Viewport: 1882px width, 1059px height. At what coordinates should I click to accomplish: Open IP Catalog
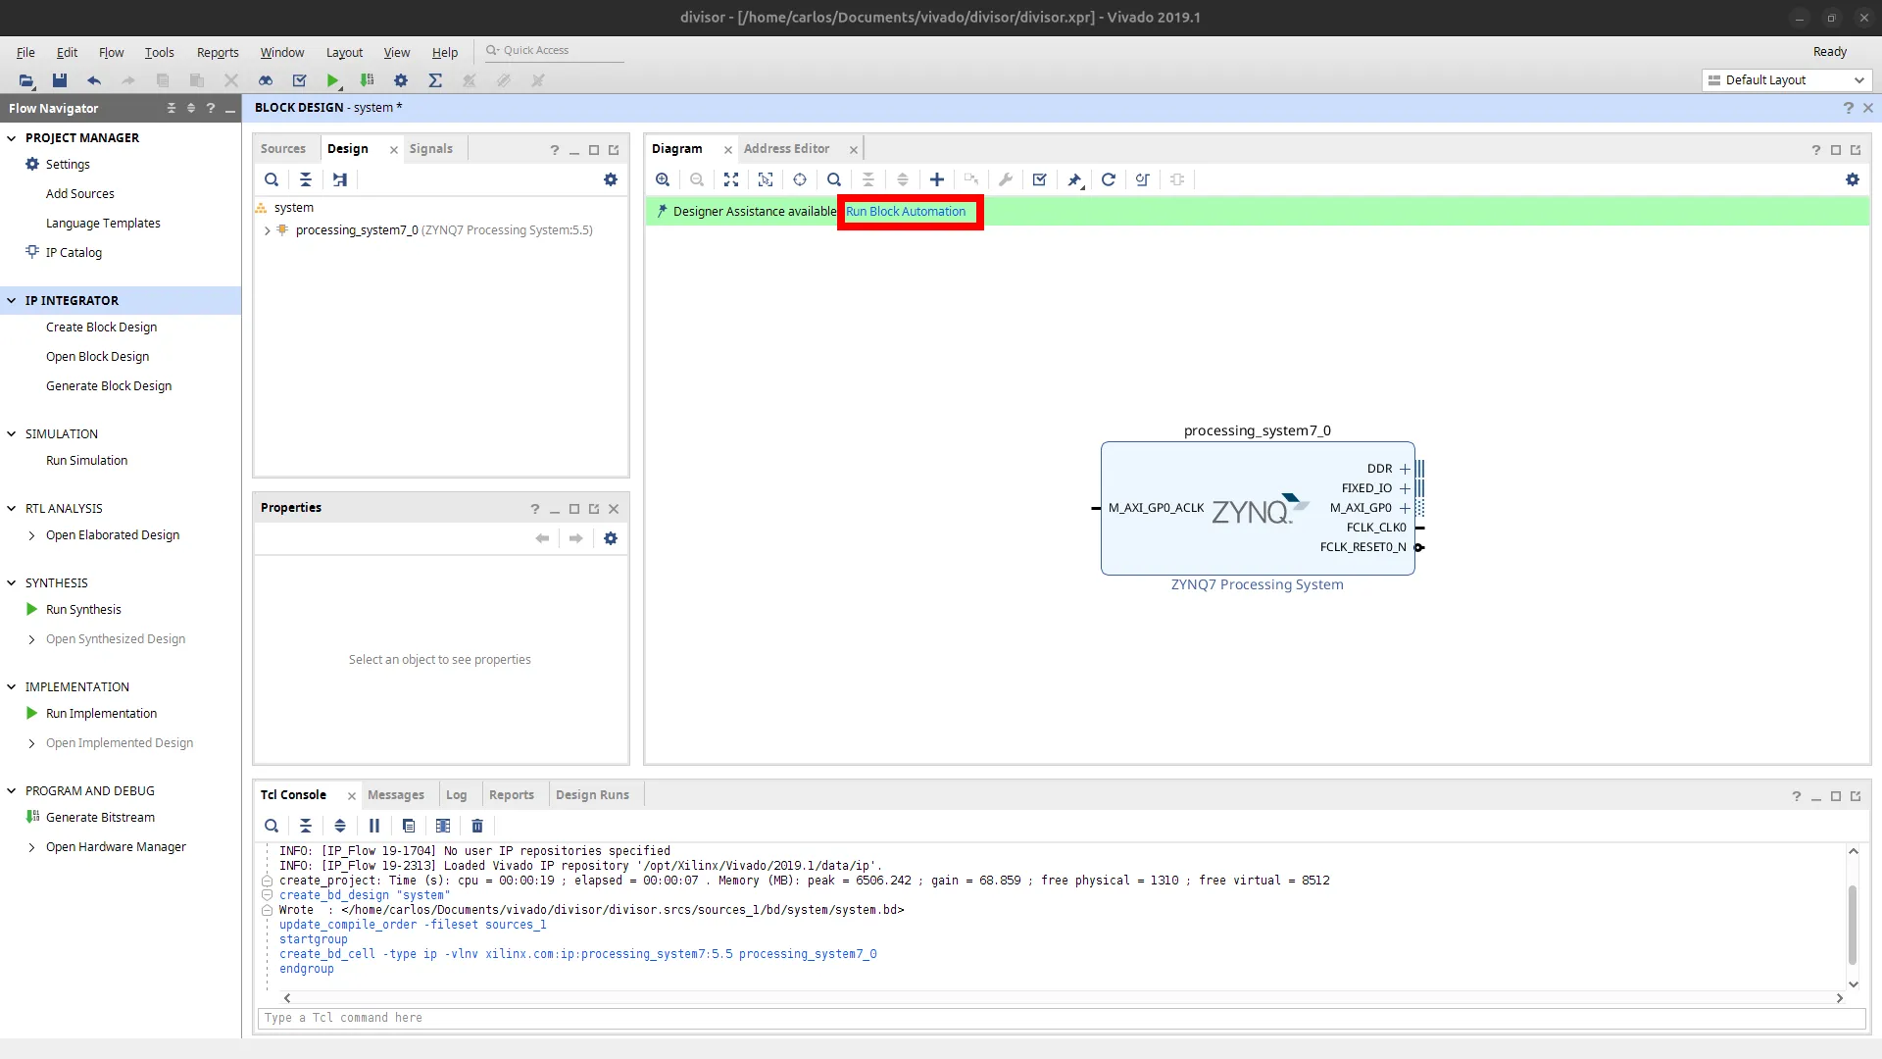click(74, 253)
